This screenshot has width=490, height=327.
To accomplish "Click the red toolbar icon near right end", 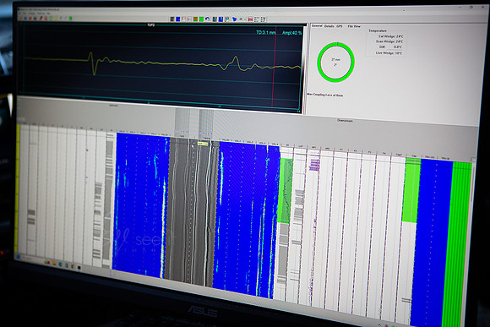I will [250, 19].
